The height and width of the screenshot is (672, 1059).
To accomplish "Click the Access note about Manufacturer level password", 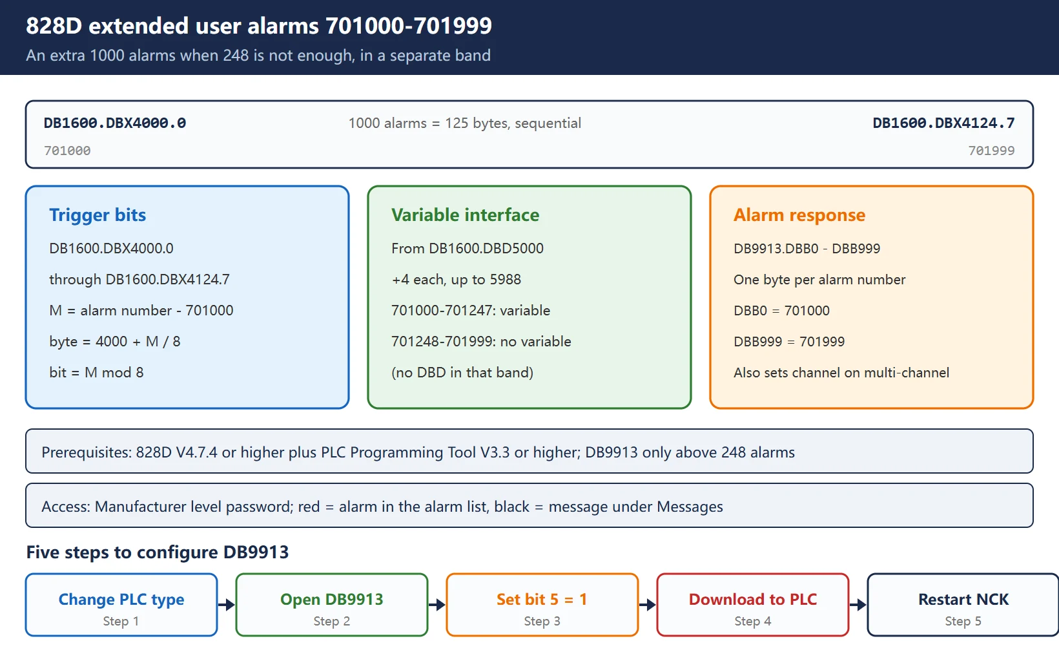I will click(529, 505).
